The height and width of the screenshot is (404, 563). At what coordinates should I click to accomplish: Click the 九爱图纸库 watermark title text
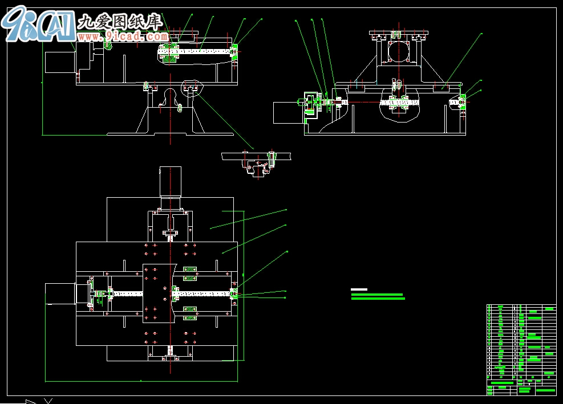[120, 22]
